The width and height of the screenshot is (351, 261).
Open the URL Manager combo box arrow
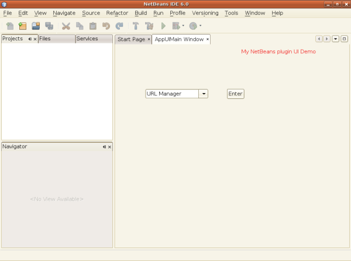(x=204, y=94)
